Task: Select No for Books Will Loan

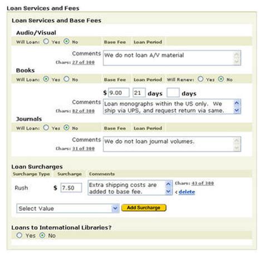Action: (x=66, y=79)
